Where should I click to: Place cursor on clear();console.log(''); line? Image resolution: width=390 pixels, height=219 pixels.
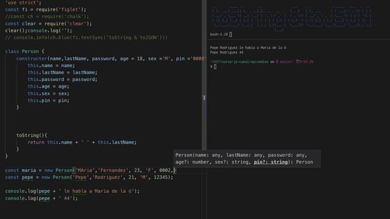(38, 30)
